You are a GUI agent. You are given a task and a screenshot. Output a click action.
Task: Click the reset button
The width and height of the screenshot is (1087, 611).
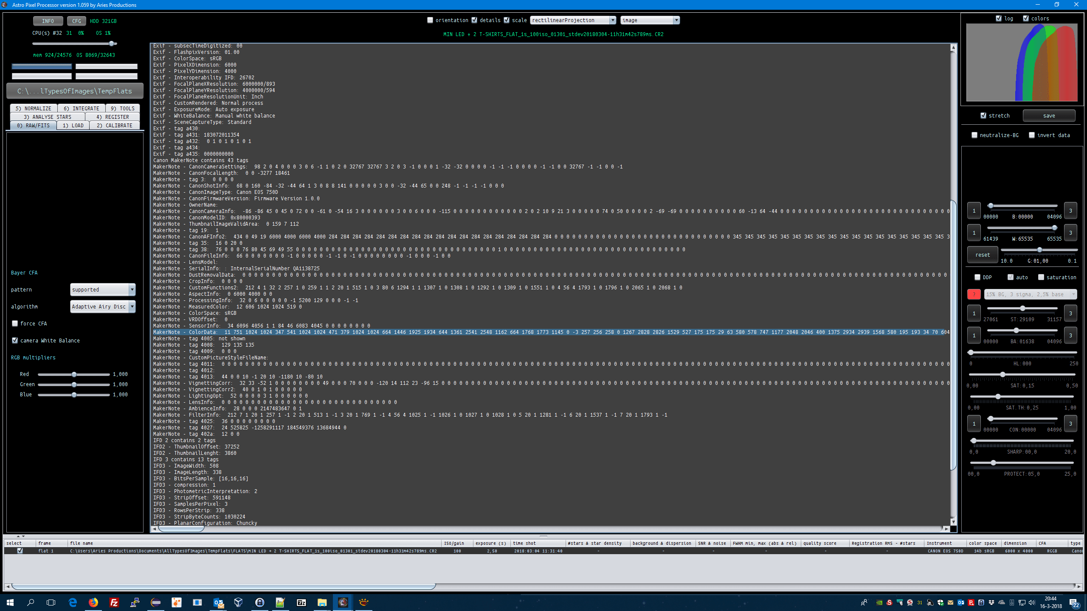point(982,255)
